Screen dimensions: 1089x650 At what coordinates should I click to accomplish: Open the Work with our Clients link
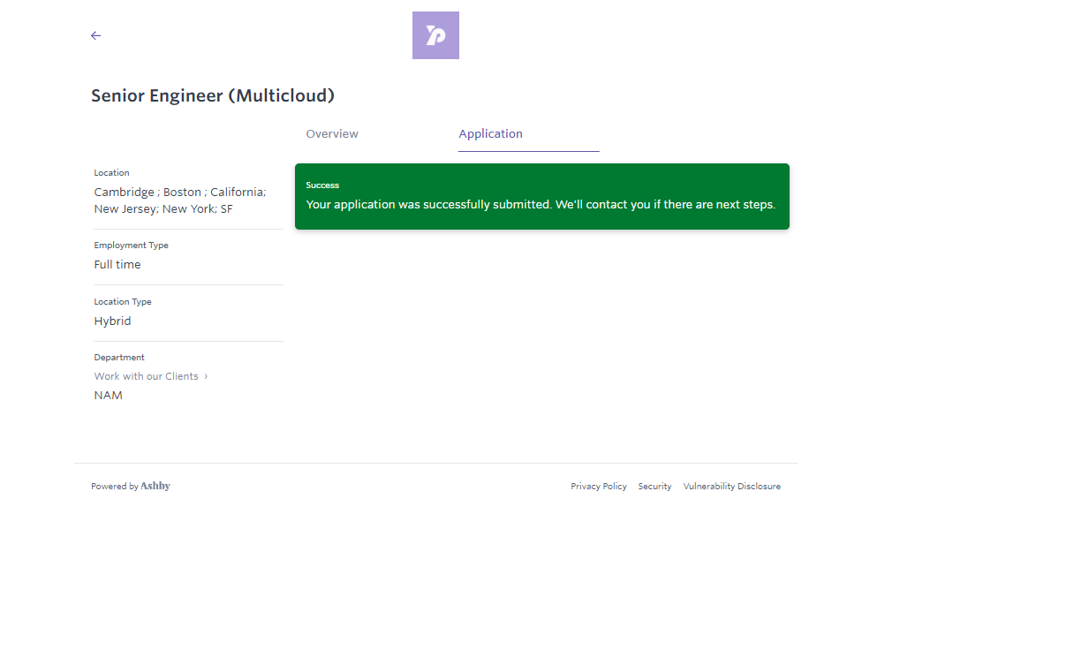pos(147,376)
